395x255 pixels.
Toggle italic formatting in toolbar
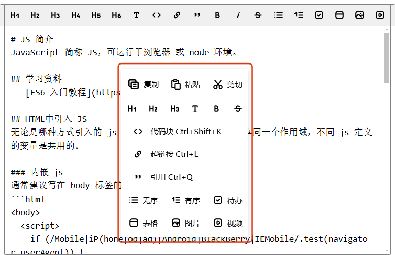[238, 15]
